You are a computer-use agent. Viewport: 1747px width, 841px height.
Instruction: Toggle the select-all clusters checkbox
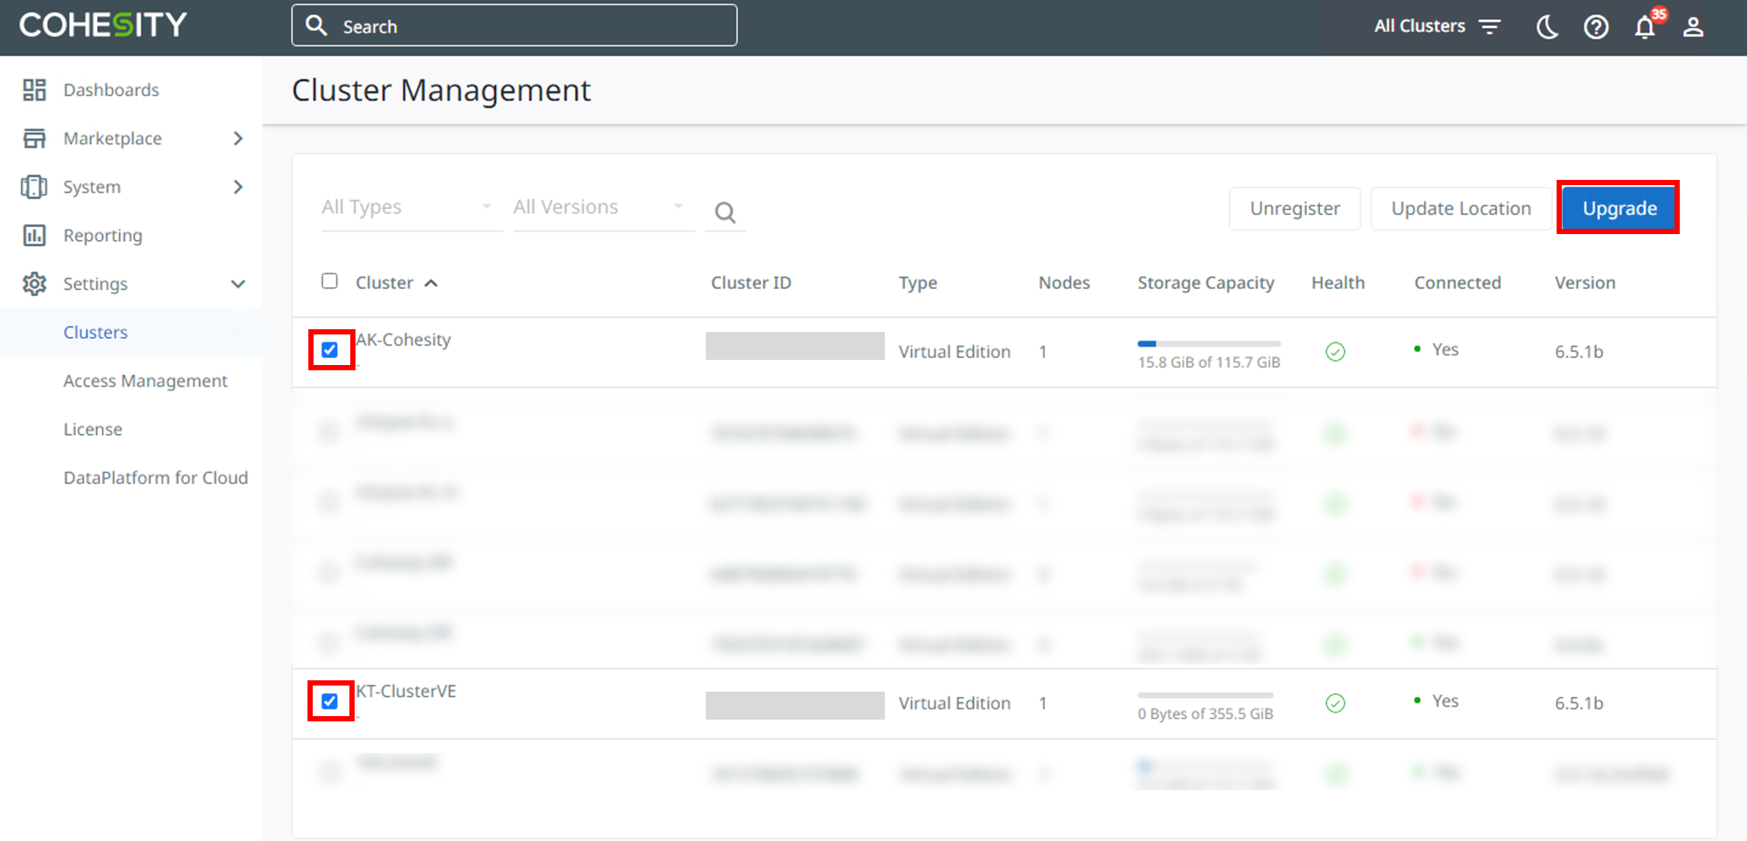click(x=329, y=281)
